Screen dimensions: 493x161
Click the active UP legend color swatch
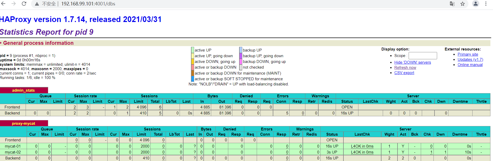click(193, 50)
